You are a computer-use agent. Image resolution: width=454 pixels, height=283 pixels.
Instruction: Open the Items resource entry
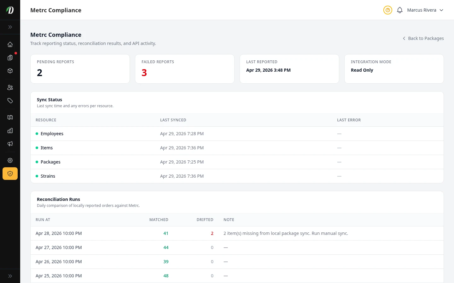coord(47,147)
